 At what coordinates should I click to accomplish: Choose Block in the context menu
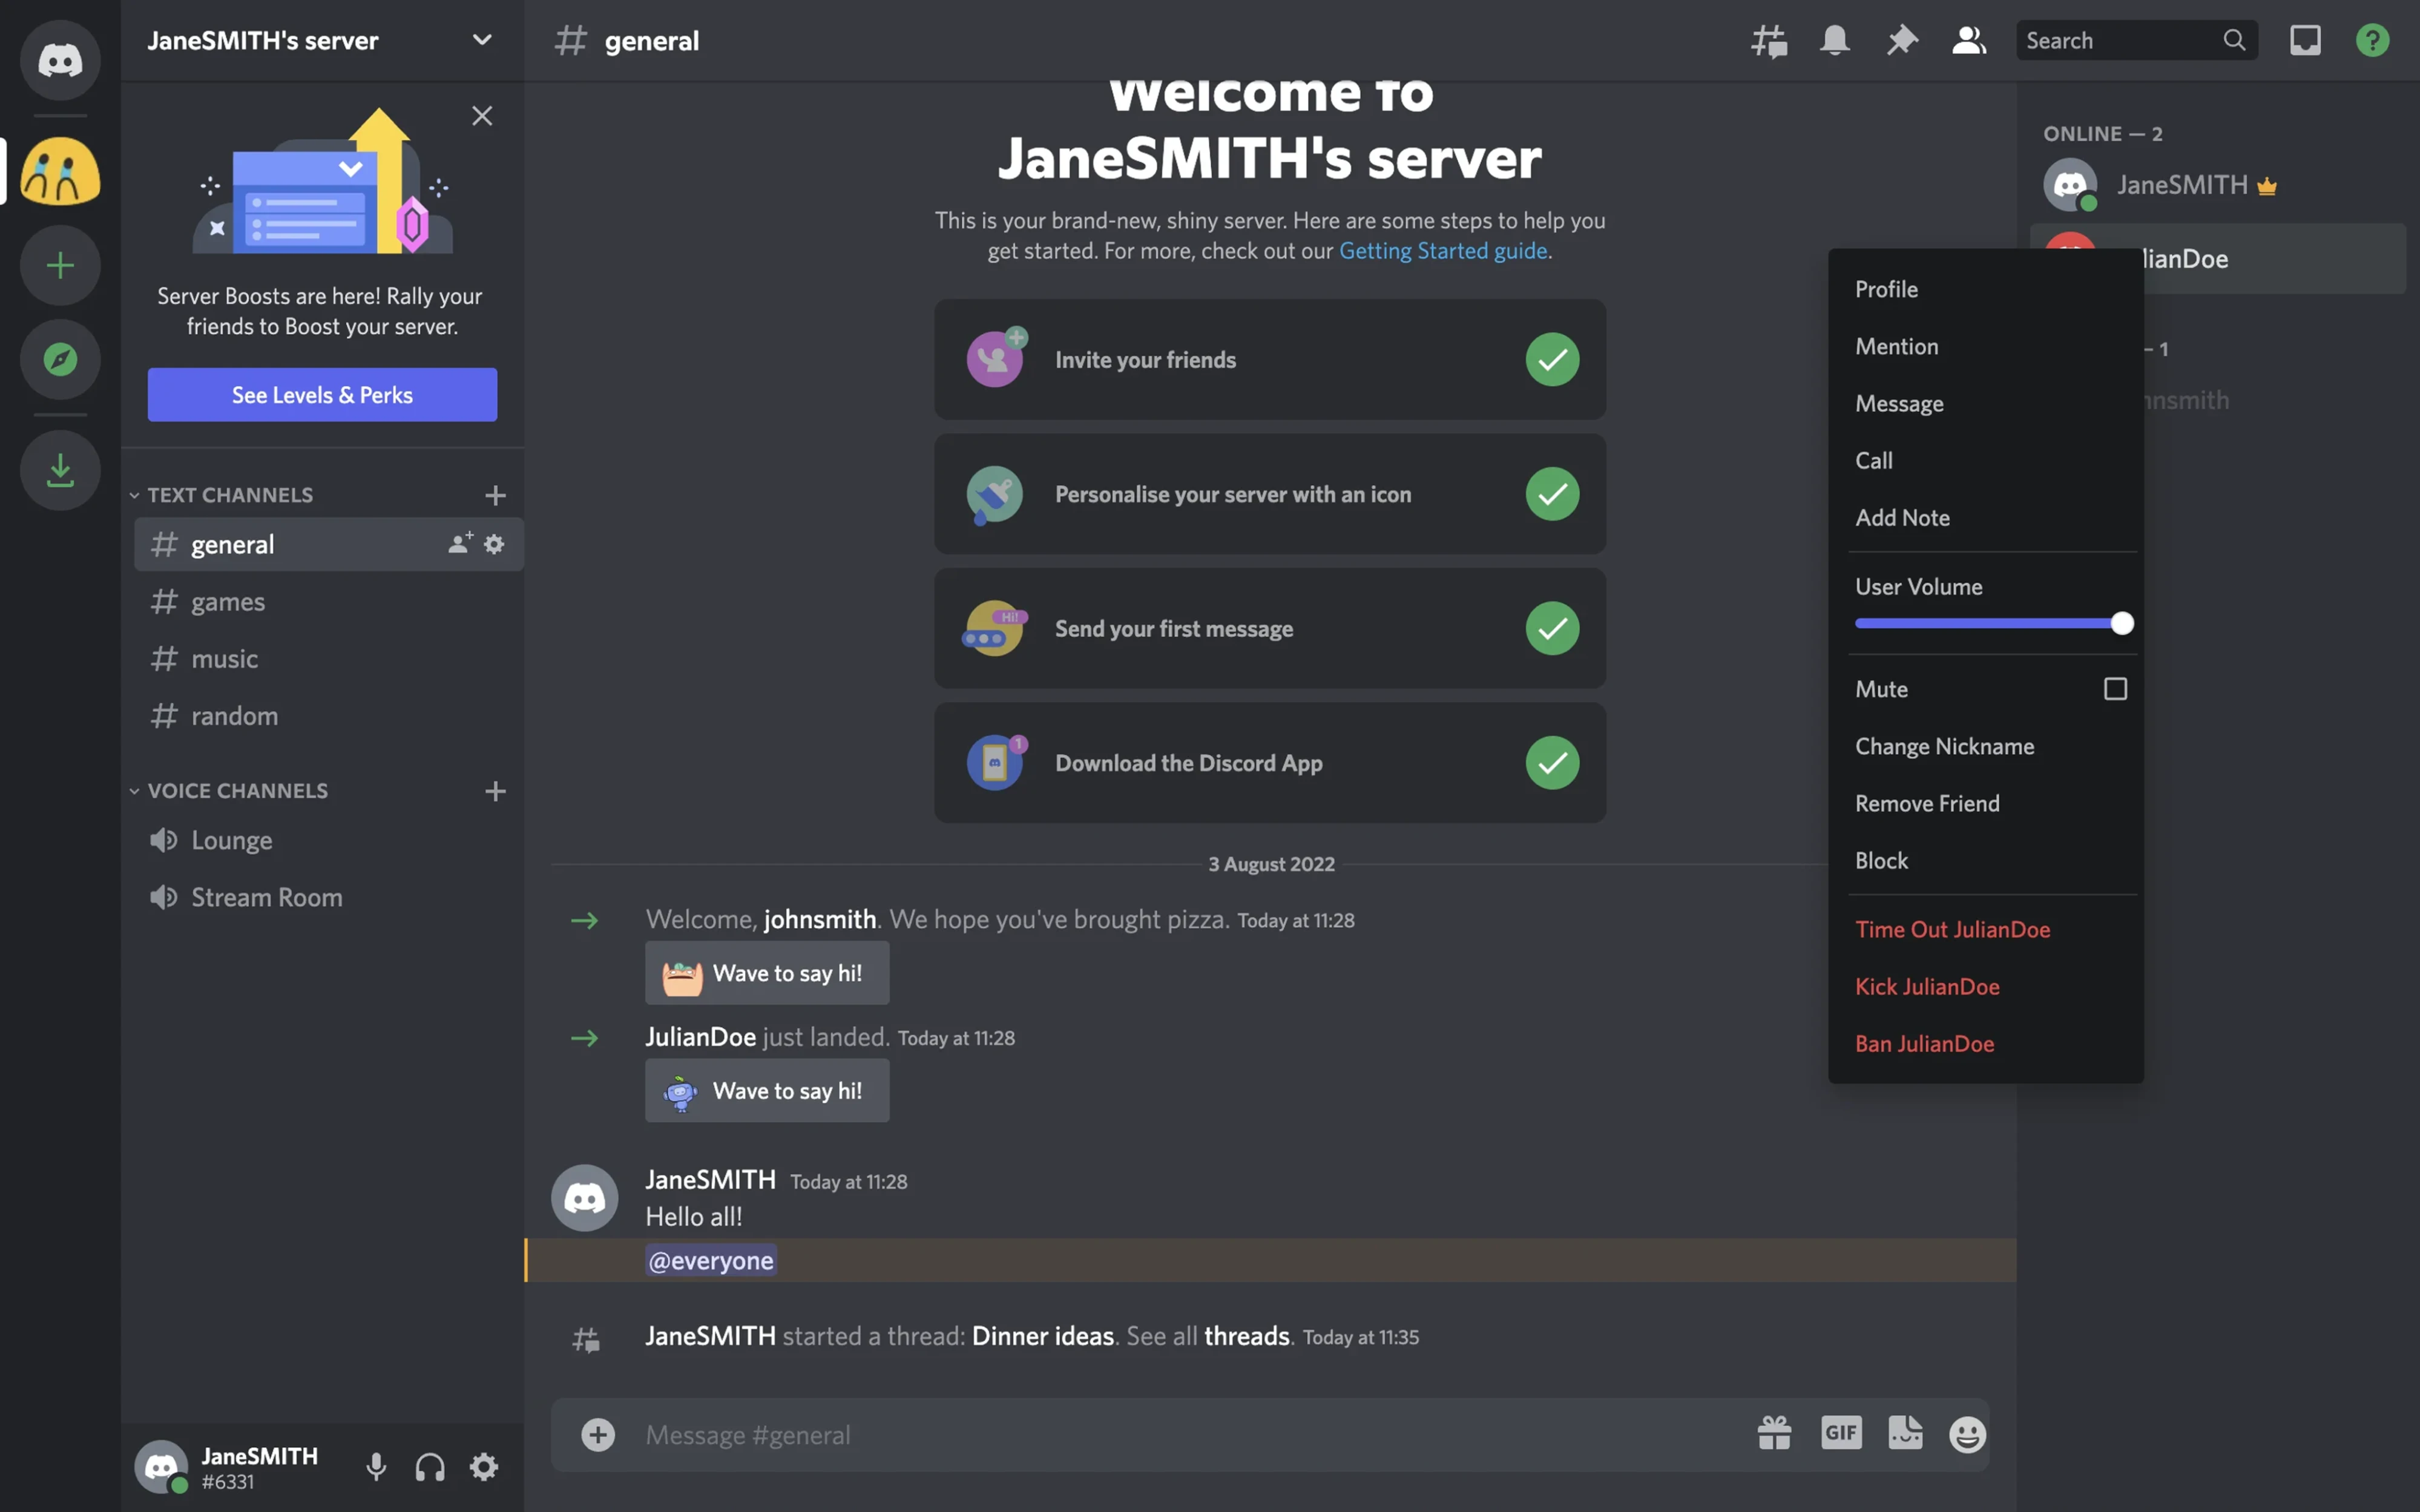[1986, 860]
